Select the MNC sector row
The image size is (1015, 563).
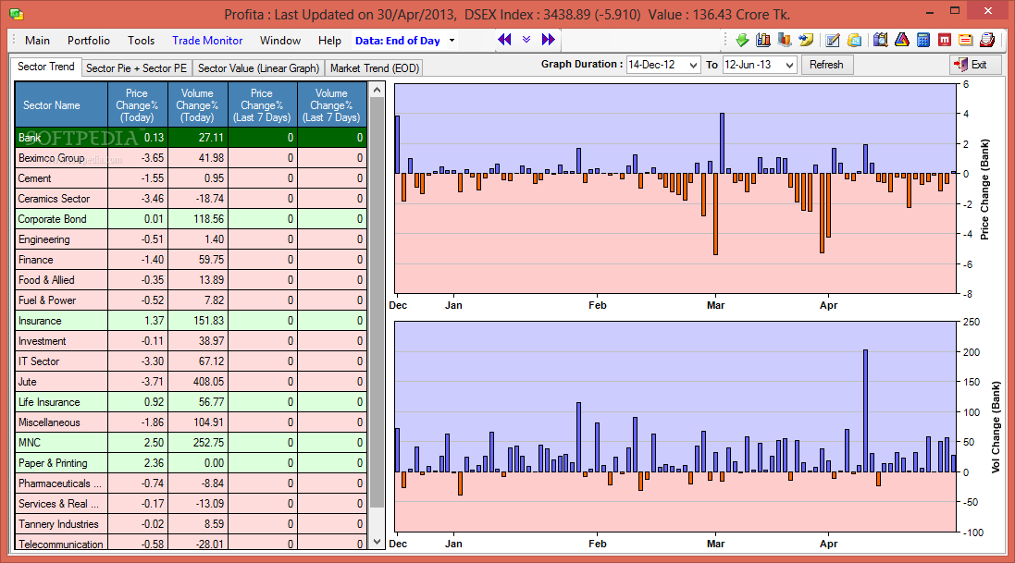tap(191, 443)
